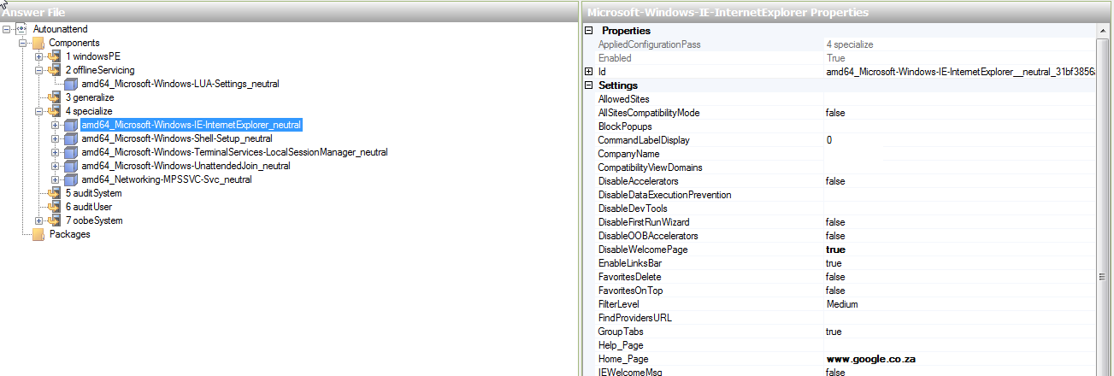Collapse the Components node

[23, 43]
